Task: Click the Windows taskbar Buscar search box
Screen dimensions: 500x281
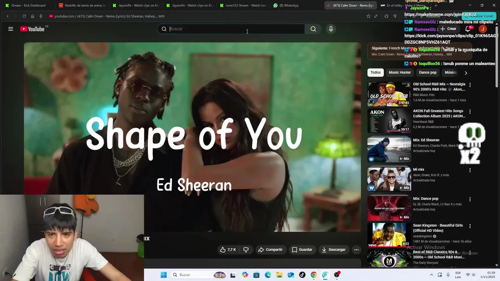Action: coord(199,275)
